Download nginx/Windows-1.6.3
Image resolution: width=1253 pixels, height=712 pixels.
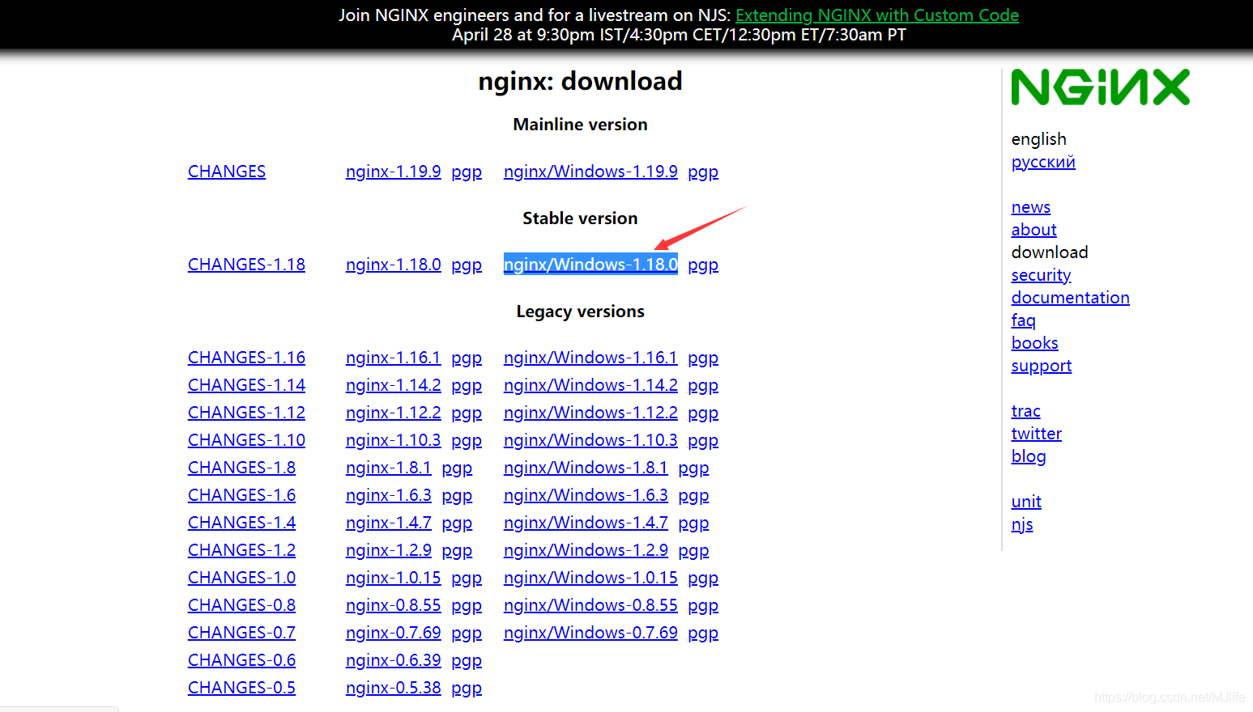(x=586, y=495)
